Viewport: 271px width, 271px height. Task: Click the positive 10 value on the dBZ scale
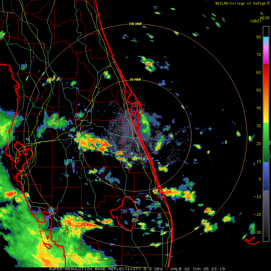(x=259, y=161)
